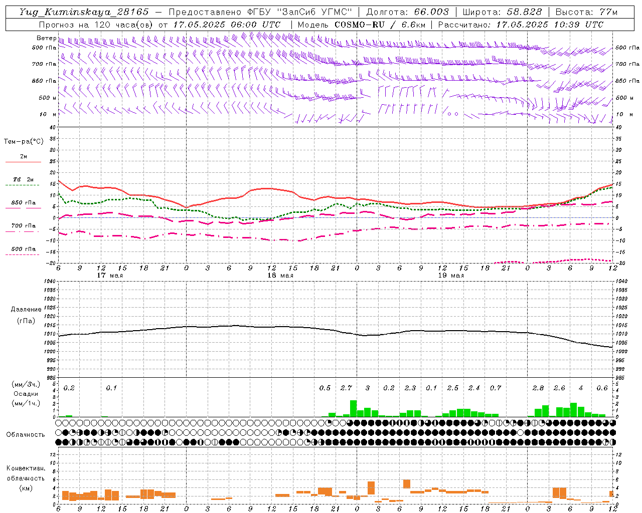The height and width of the screenshot is (513, 642).
Task: Click the station name Yug_Kuminskaya_28165
Action: pos(84,12)
